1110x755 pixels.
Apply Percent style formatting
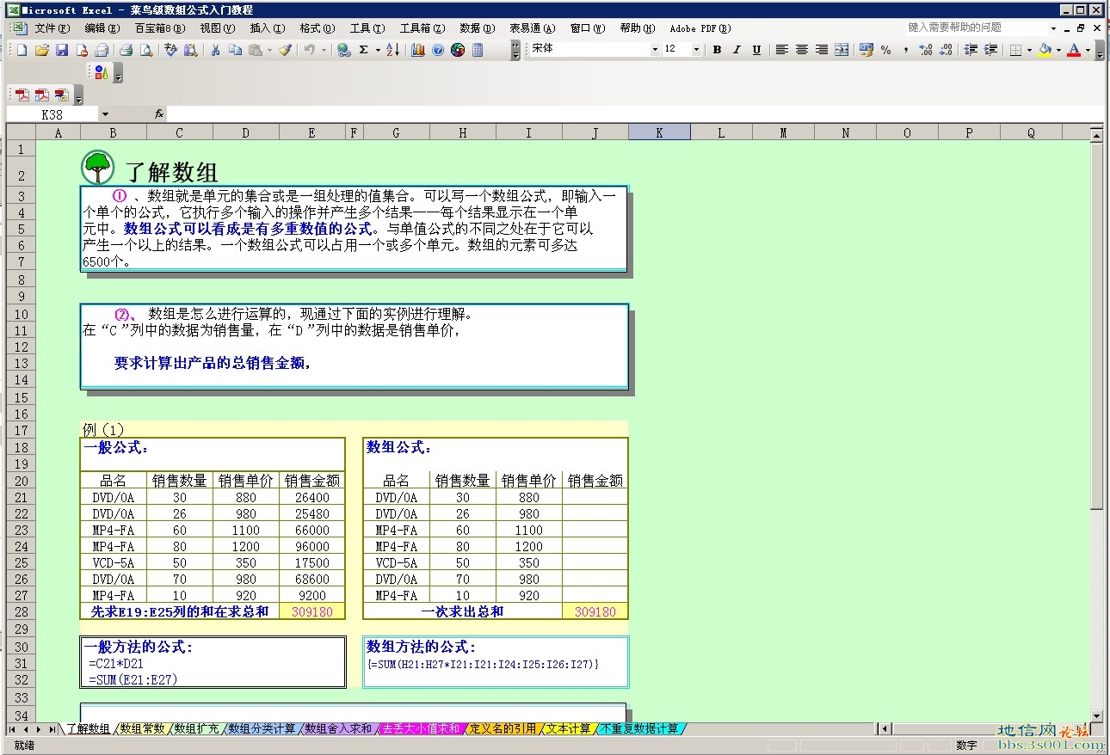[885, 50]
